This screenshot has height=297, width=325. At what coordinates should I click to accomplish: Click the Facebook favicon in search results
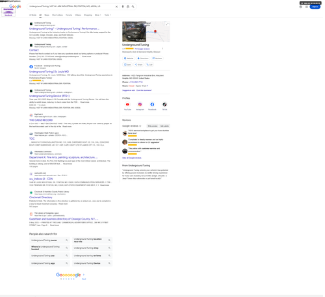point(31,67)
